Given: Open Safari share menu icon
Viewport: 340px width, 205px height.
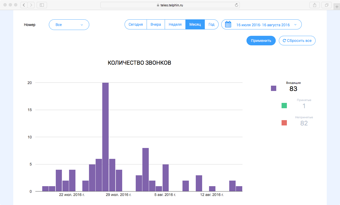Looking at the screenshot, I should pos(314,5).
